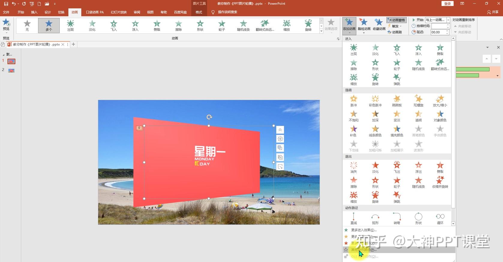The height and width of the screenshot is (262, 503).
Task: Choose the 弧形 arc motion path
Action: [x=375, y=219]
